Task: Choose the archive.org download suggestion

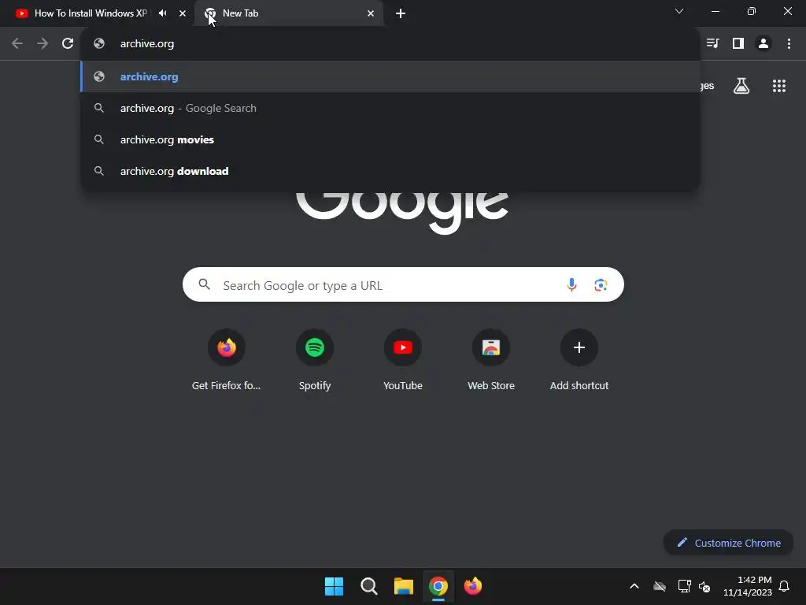Action: (390, 171)
